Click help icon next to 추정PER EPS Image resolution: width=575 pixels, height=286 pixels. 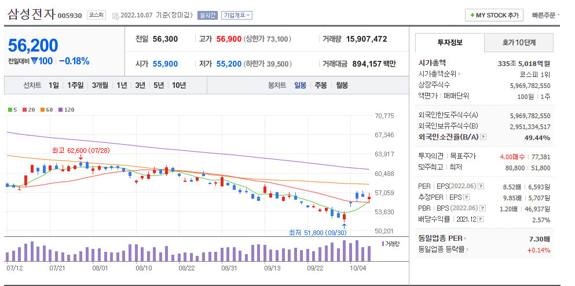[466, 197]
